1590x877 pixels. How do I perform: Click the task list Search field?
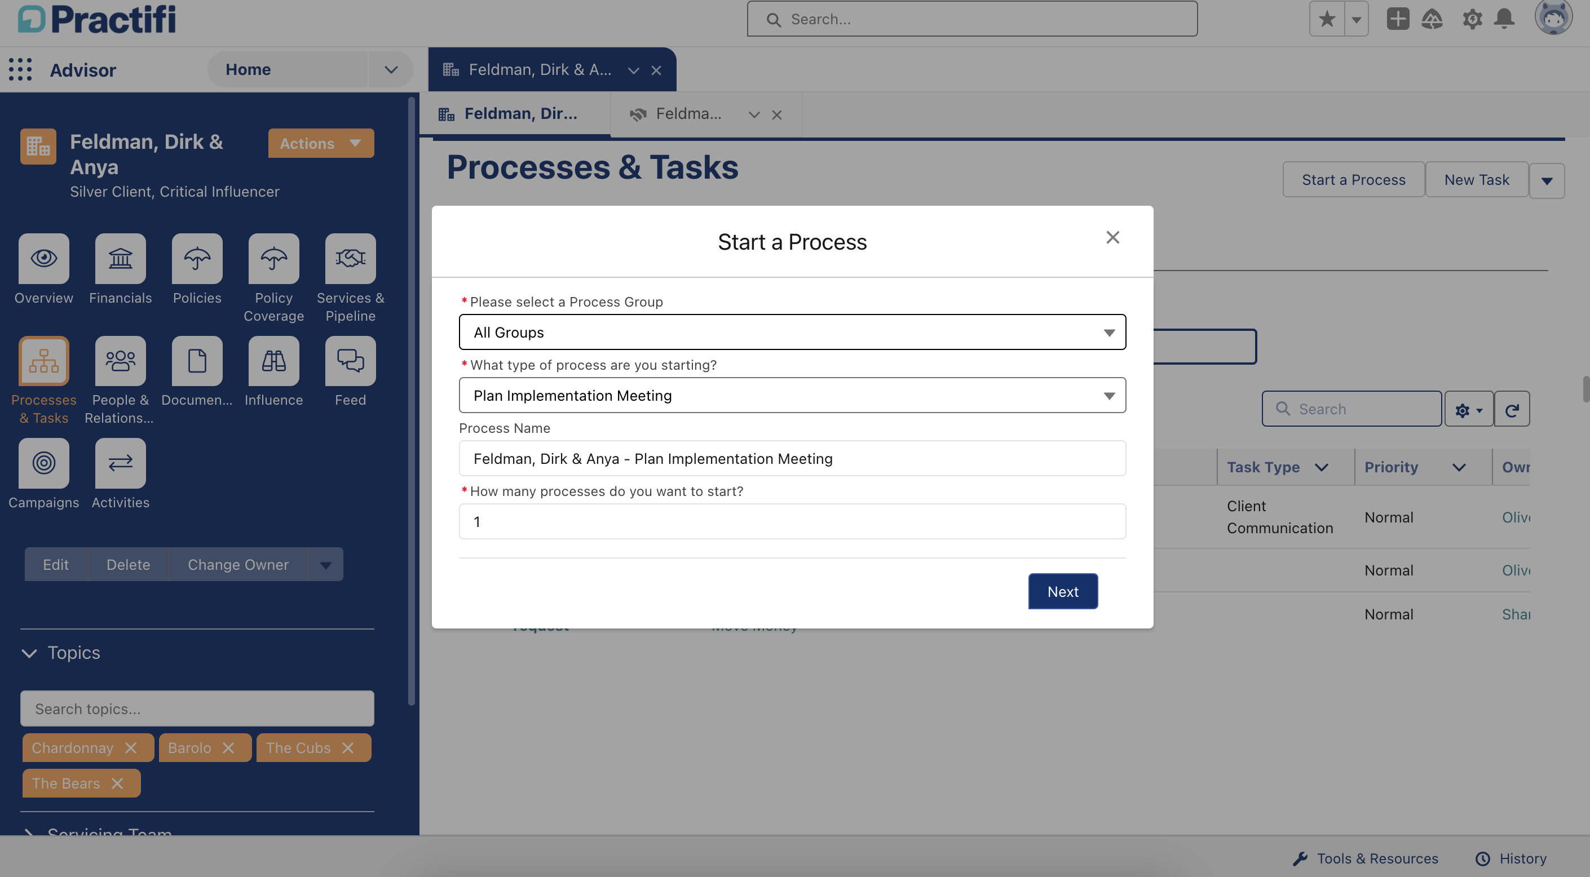pyautogui.click(x=1351, y=409)
